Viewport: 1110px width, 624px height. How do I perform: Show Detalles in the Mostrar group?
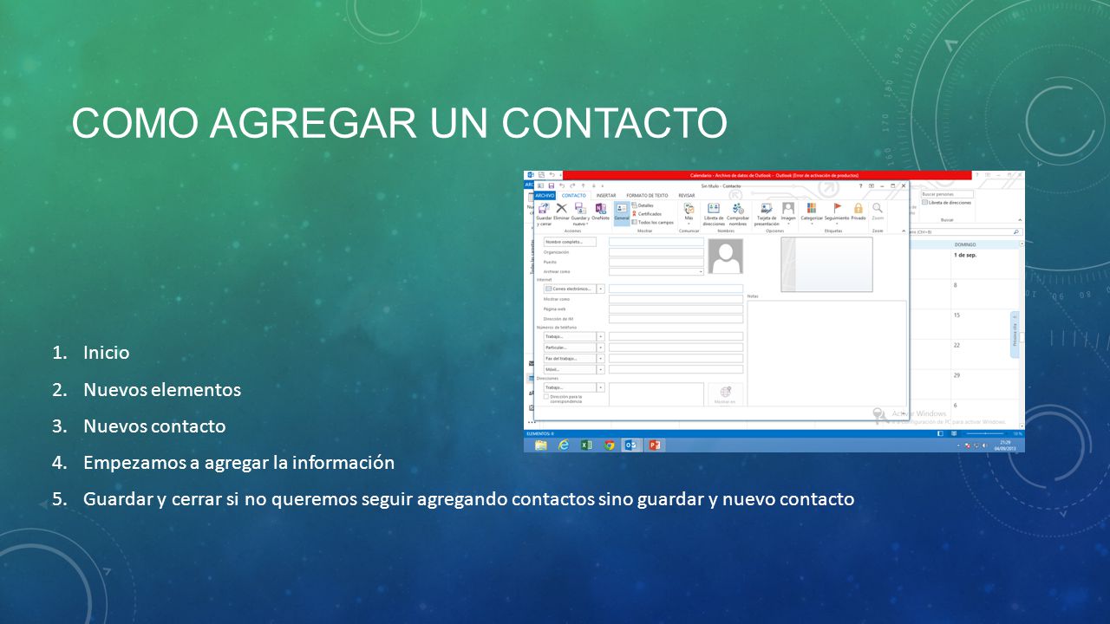(x=643, y=205)
